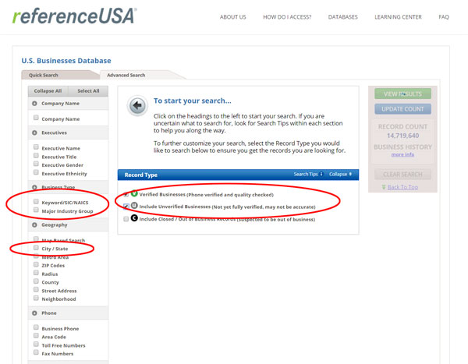Click the referenceUSA logo
This screenshot has width=468, height=364.
(x=75, y=16)
